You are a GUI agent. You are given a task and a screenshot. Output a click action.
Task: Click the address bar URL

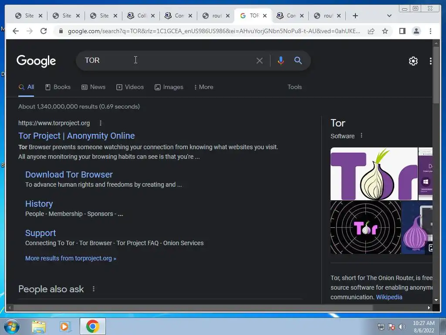[x=214, y=31]
